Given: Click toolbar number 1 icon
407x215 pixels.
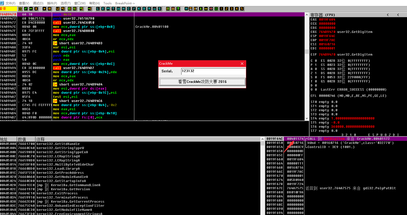Looking at the screenshot, I should click(221, 9).
